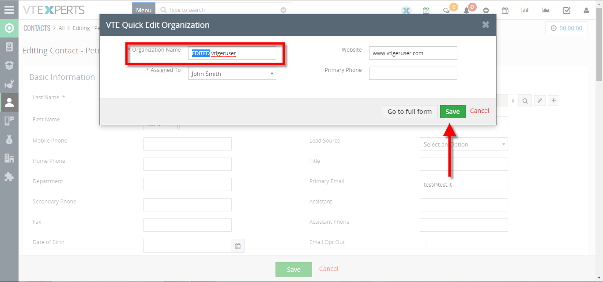Open the puzzle piece extensions icon
Image resolution: width=603 pixels, height=282 pixels.
tap(9, 177)
